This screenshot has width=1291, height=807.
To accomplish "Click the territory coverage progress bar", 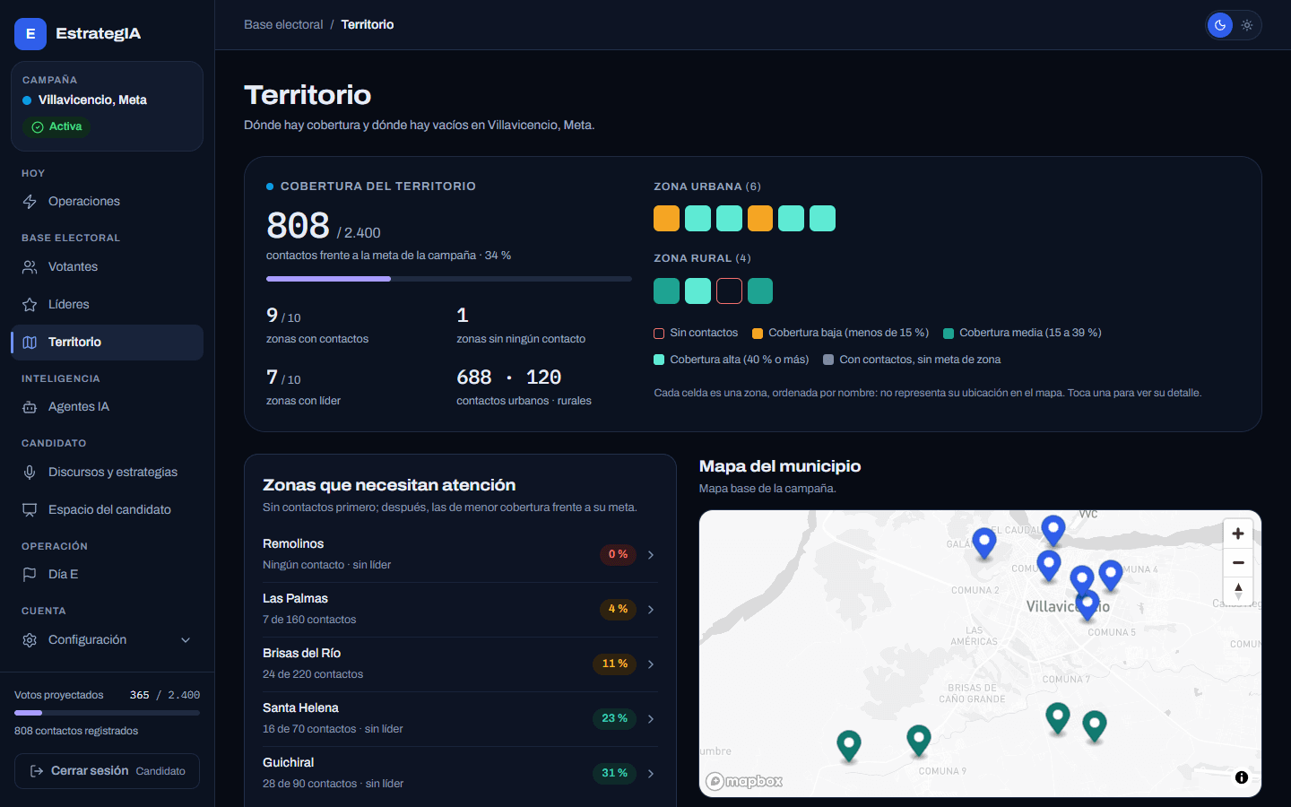I will pos(449,279).
